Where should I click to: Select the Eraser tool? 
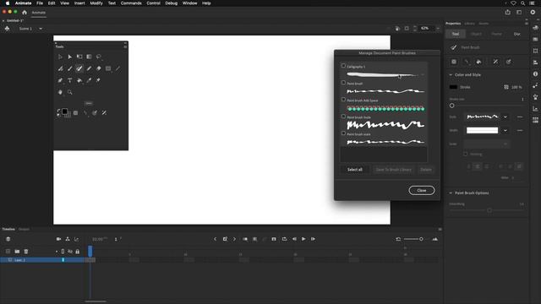pos(99,68)
